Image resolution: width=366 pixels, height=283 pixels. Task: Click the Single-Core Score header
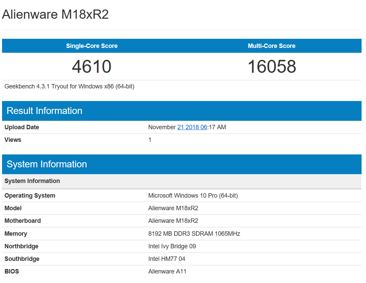[92, 46]
